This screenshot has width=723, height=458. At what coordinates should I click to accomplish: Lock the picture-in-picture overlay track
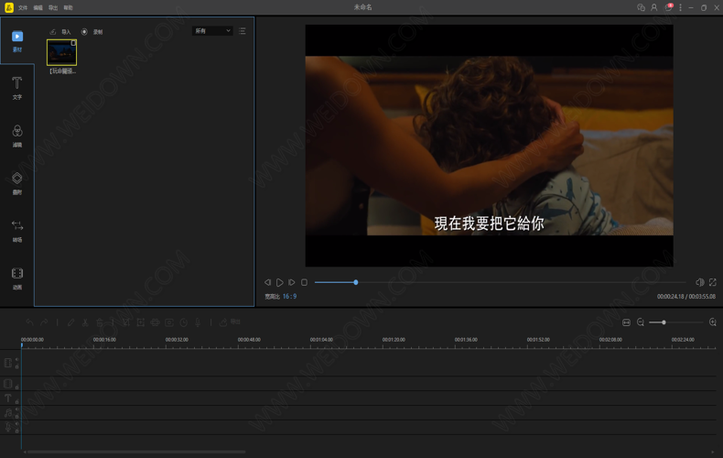point(17,387)
